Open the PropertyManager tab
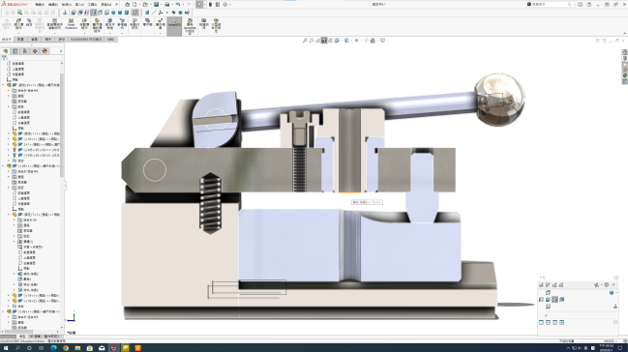The height and width of the screenshot is (352, 628). tap(15, 51)
